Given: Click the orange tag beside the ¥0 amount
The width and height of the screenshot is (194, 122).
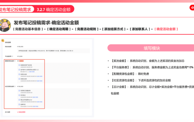Looking at the screenshot, I should [21, 61].
